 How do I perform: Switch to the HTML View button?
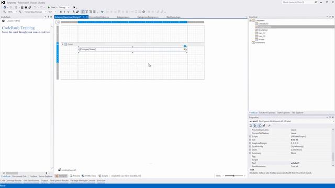(88, 176)
